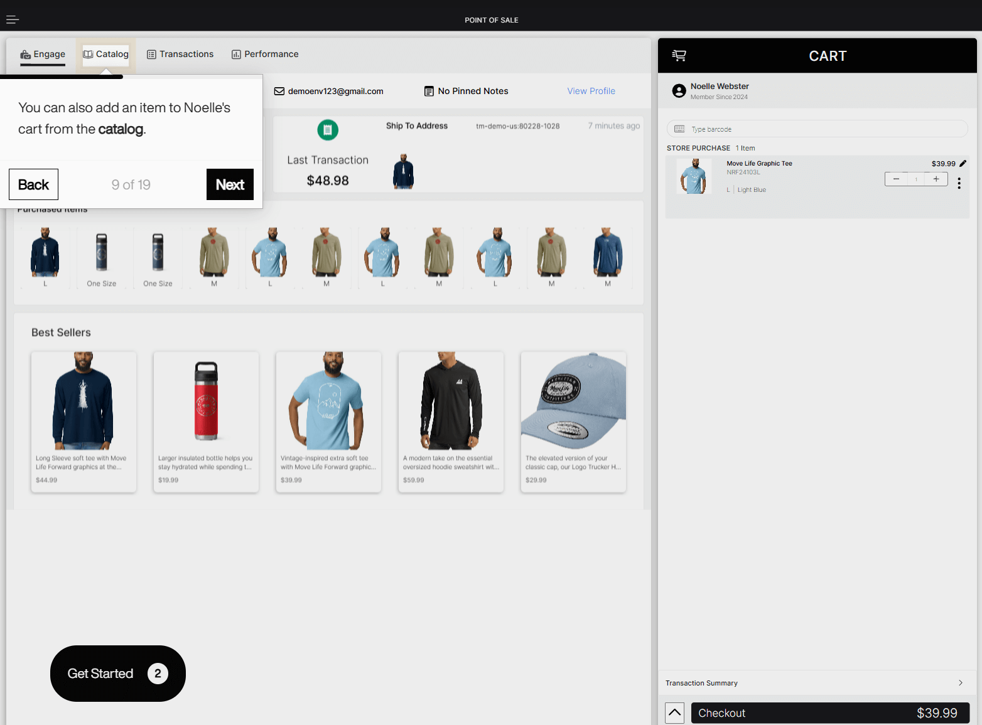Open black hoodie sweatshirt best seller card
982x725 pixels.
pyautogui.click(x=451, y=422)
